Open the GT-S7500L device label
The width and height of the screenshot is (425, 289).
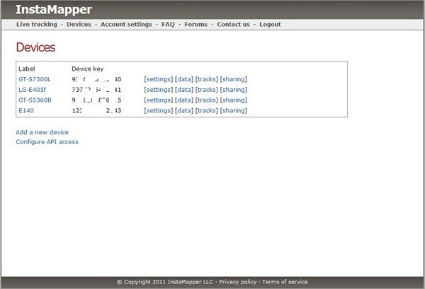pos(35,79)
